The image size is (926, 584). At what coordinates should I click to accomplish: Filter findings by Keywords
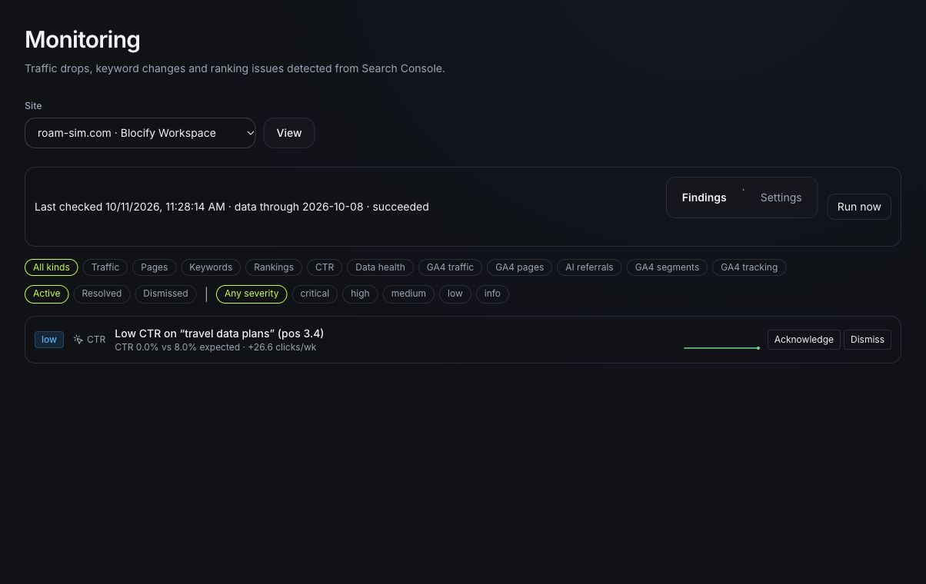coord(211,267)
